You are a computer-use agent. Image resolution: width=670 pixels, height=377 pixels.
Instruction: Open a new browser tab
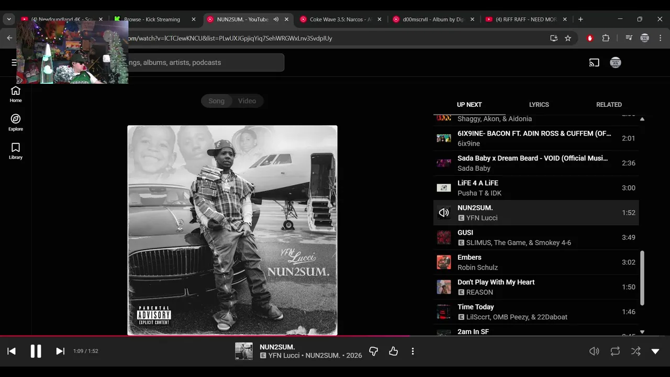[580, 19]
